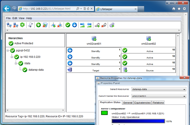
Task: Click the vm02cent02 server icon
Action: click(148, 39)
